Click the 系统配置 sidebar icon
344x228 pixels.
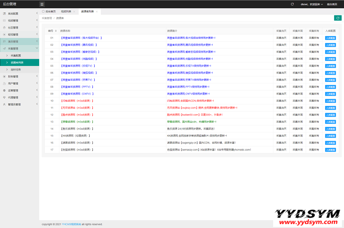point(4,13)
